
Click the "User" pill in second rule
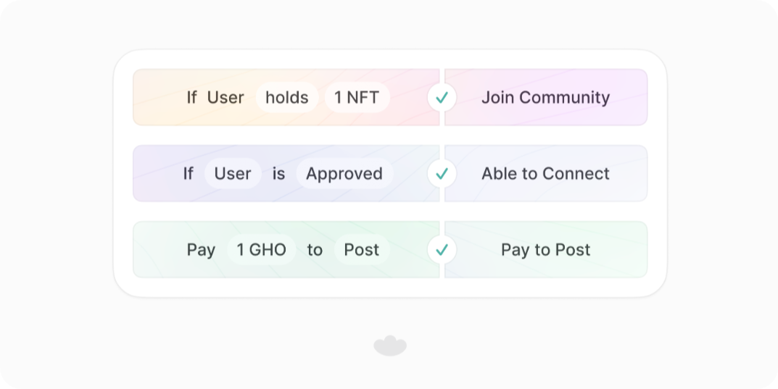[x=233, y=174]
